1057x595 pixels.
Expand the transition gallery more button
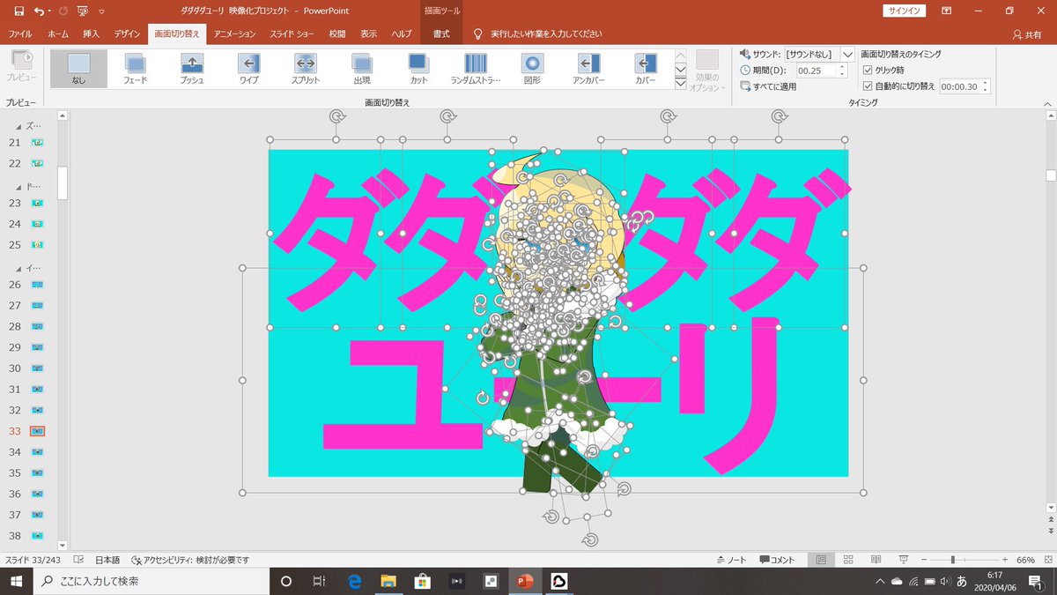coord(680,83)
